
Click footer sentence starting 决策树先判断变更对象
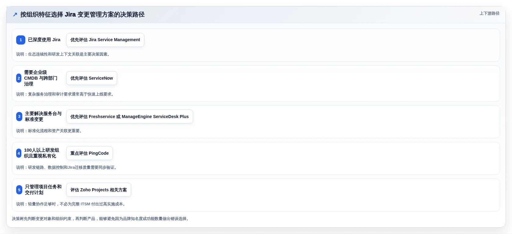[x=101, y=219]
